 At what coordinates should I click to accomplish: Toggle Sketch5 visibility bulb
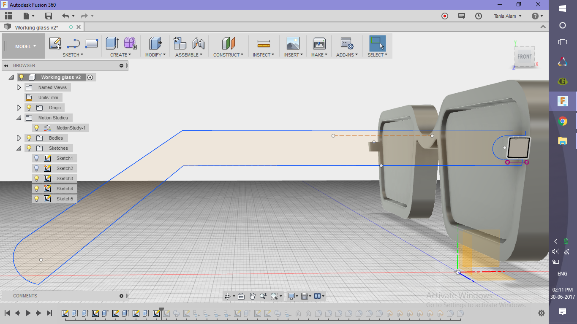pos(36,199)
